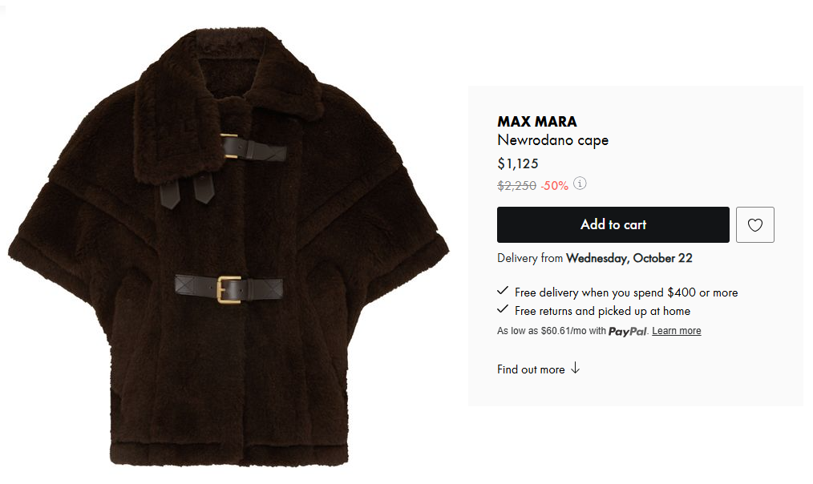Click the PayPal logo
This screenshot has height=484, width=813.
[x=627, y=331]
